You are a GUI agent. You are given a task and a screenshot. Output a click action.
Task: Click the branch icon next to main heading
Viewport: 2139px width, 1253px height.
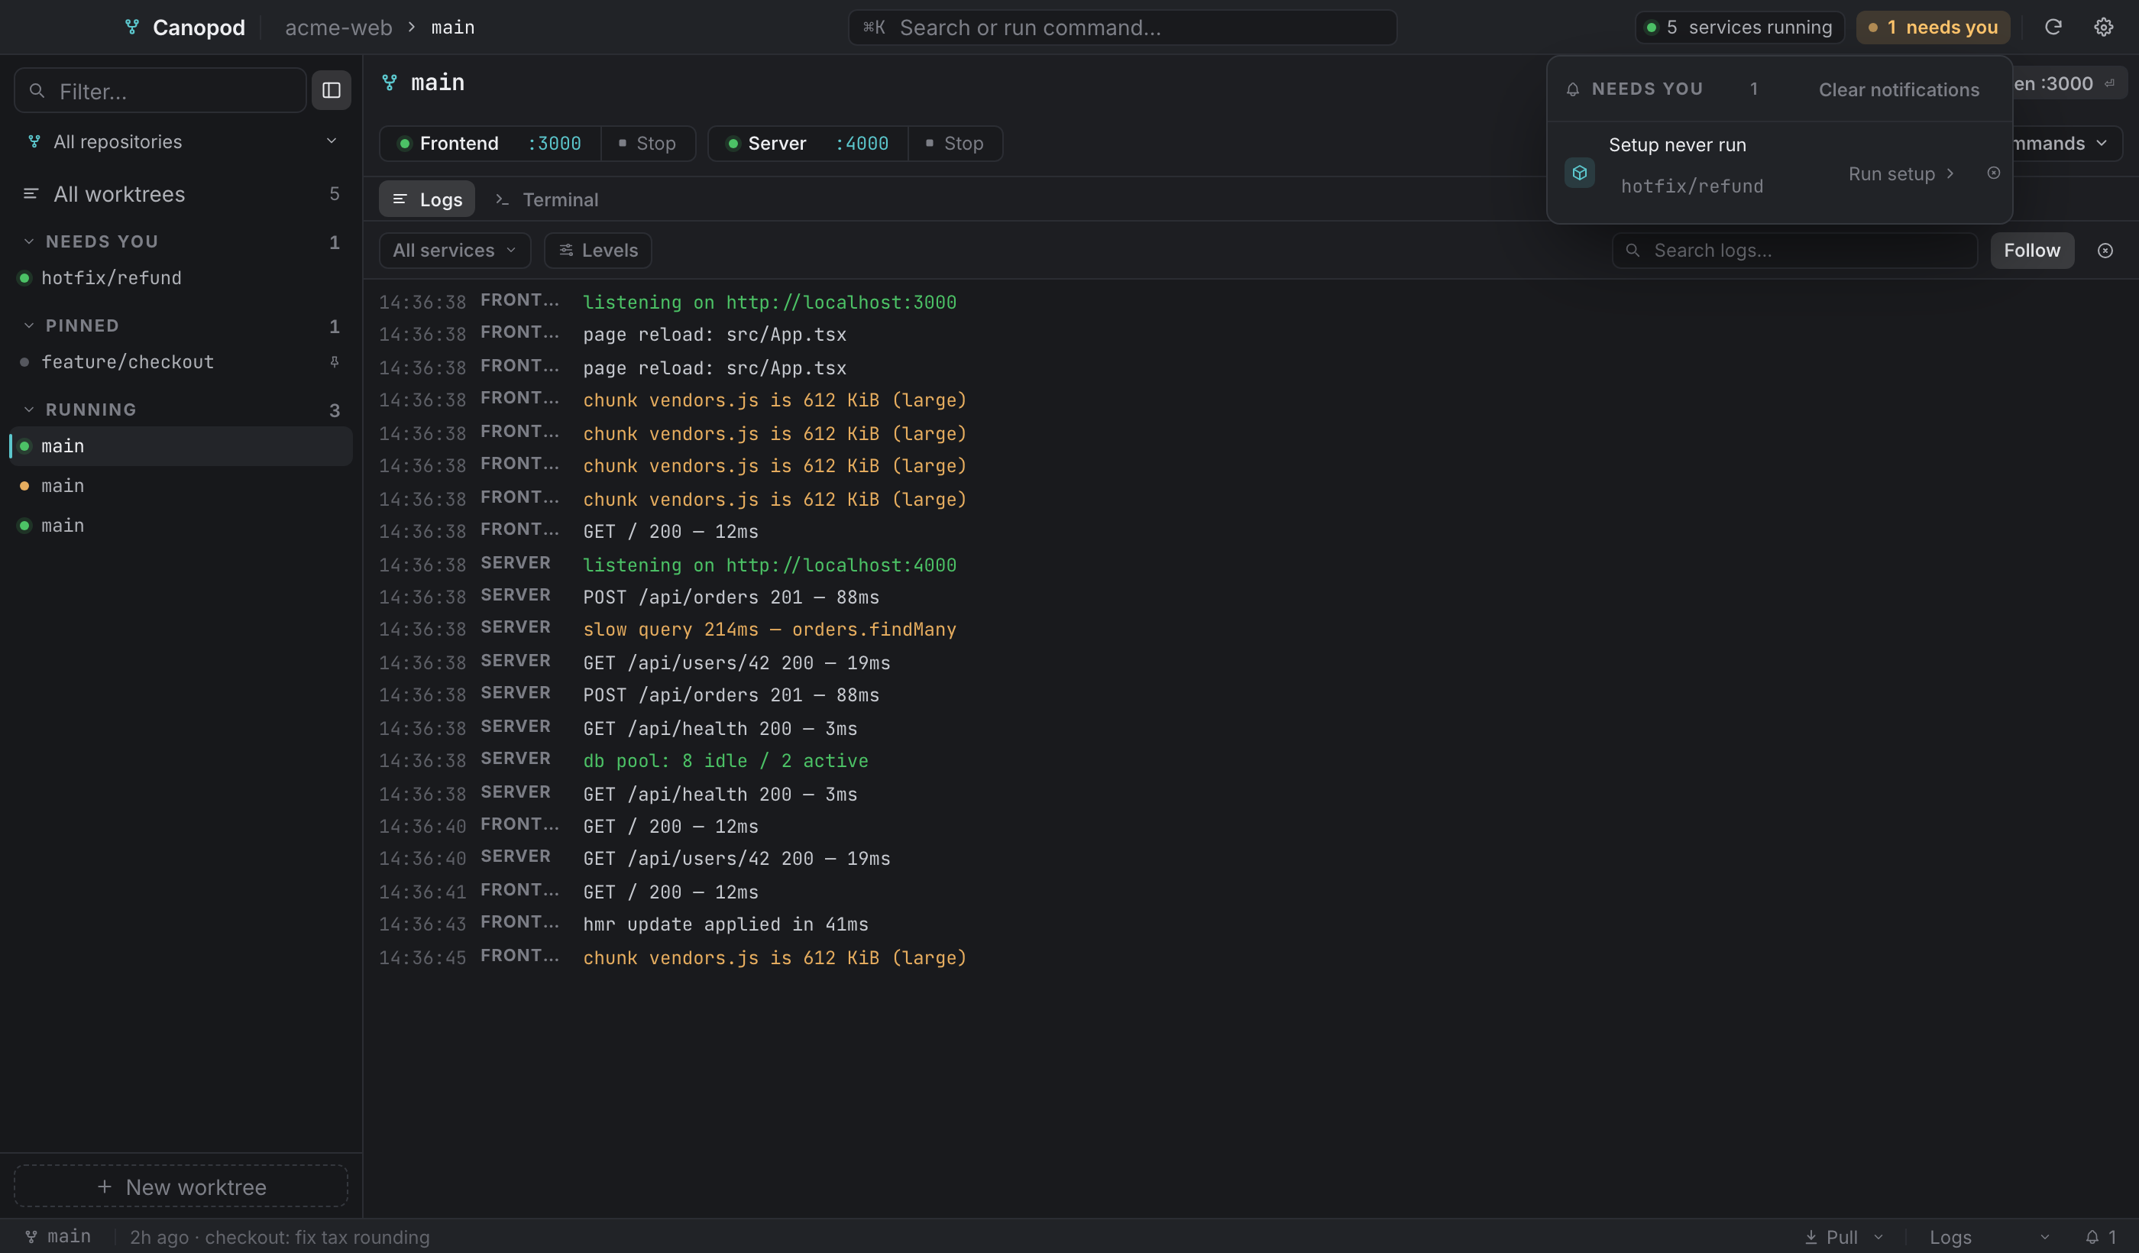[390, 83]
